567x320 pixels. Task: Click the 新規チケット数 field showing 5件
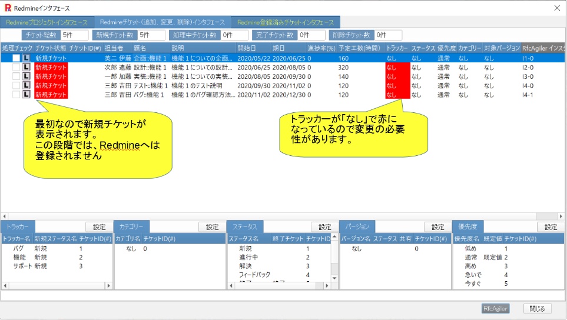(x=151, y=35)
